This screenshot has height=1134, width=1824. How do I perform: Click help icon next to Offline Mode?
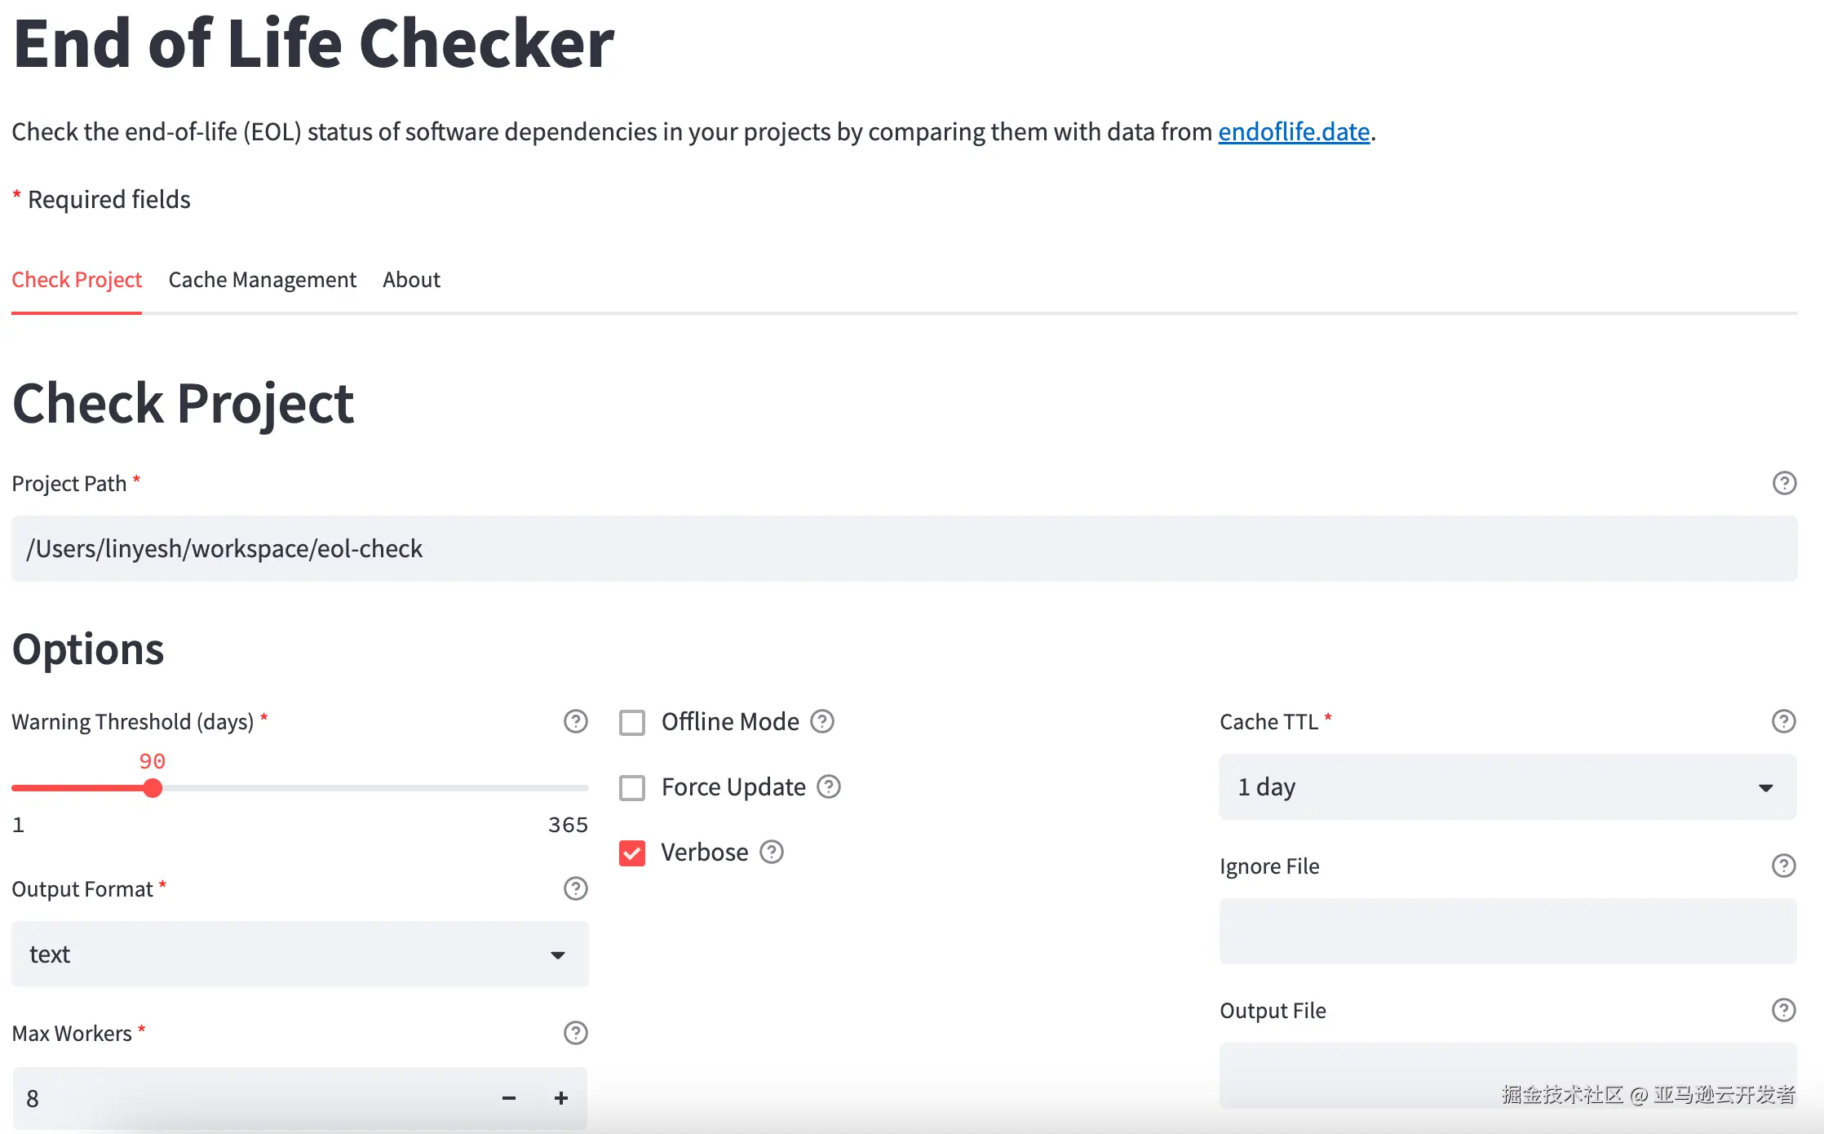coord(821,721)
